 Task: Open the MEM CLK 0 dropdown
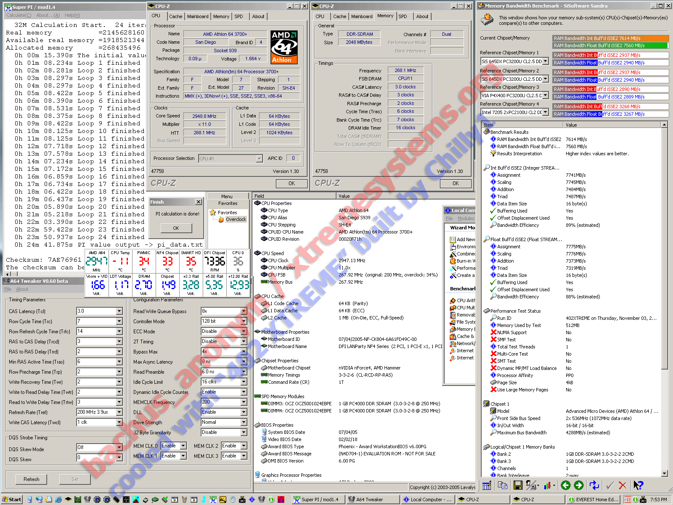coord(183,446)
